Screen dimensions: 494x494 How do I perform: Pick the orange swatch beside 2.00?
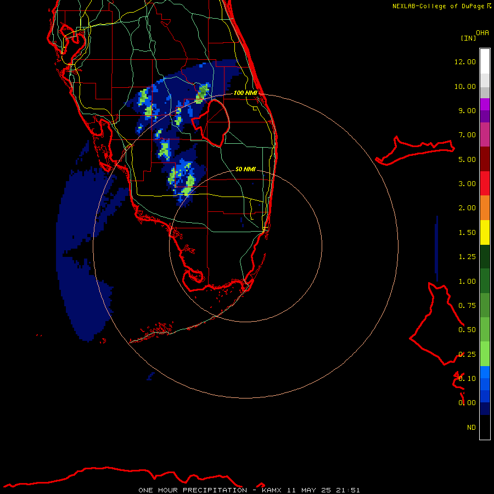pos(485,208)
